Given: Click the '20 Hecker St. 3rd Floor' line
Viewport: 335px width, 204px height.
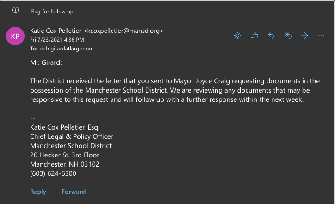Looking at the screenshot, I should tap(64, 155).
